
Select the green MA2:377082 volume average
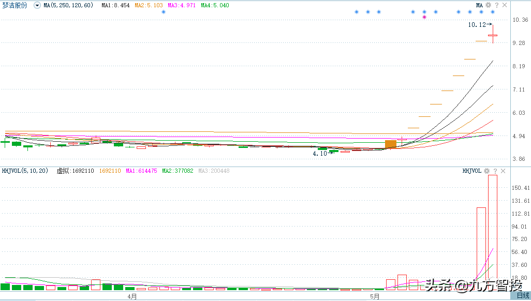pyautogui.click(x=178, y=171)
